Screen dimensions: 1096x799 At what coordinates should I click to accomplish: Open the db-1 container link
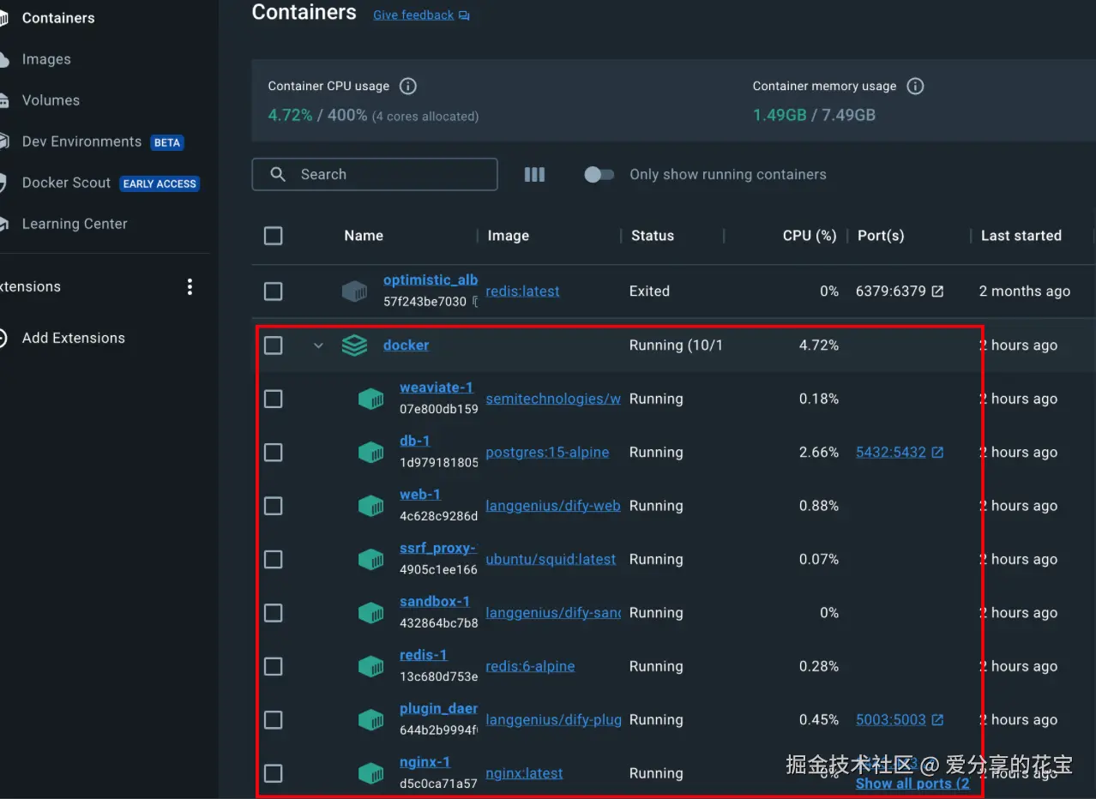(x=415, y=441)
